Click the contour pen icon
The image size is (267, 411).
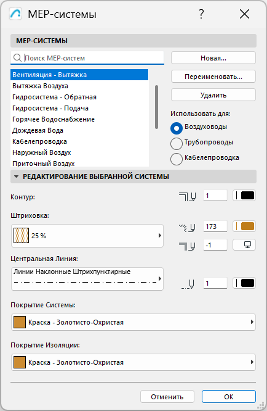[188, 196]
